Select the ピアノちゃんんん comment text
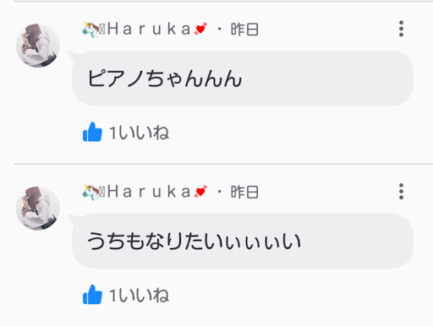 (x=165, y=79)
